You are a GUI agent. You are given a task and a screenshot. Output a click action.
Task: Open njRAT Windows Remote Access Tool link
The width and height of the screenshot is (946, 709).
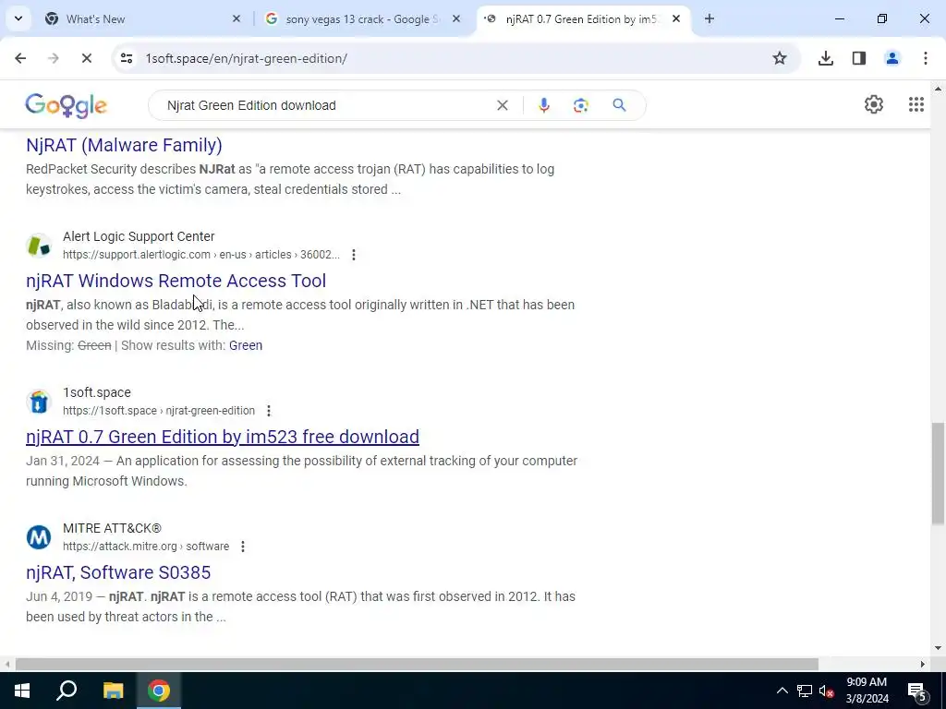click(x=176, y=281)
